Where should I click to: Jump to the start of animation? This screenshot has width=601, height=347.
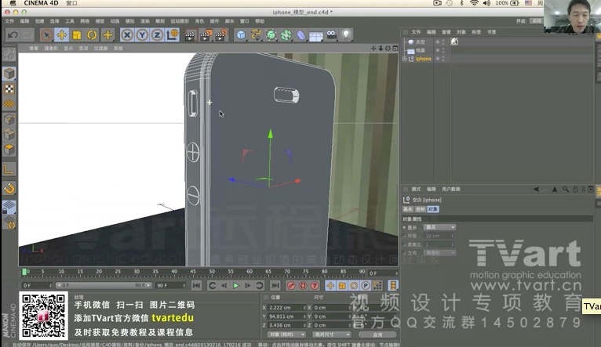click(x=197, y=285)
